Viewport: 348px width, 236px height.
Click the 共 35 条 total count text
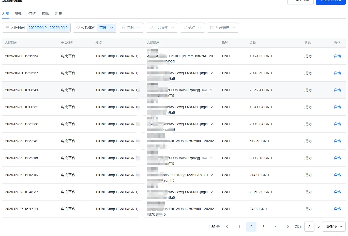[213, 227]
